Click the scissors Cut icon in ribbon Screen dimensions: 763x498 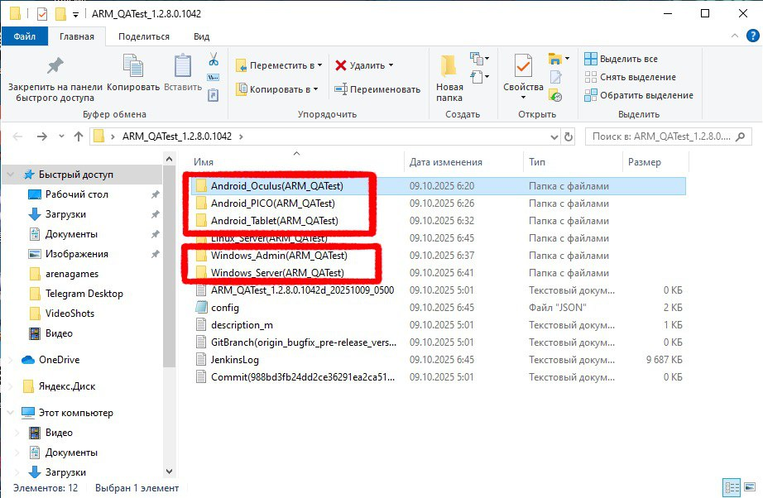213,60
